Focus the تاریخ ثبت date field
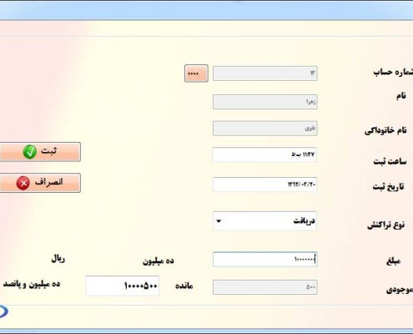This screenshot has height=334, width=413. pos(264,185)
